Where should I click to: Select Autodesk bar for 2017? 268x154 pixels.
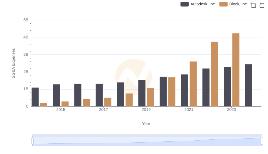pyautogui.click(x=99, y=95)
